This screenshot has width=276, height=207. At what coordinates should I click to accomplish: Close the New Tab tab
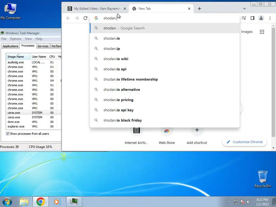(x=189, y=9)
